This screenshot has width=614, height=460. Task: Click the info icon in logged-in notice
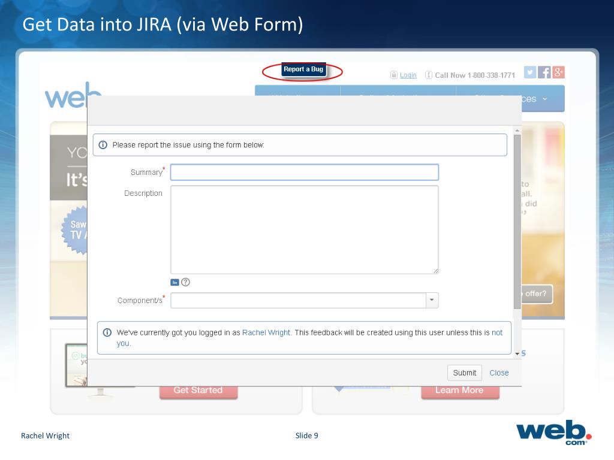point(107,332)
